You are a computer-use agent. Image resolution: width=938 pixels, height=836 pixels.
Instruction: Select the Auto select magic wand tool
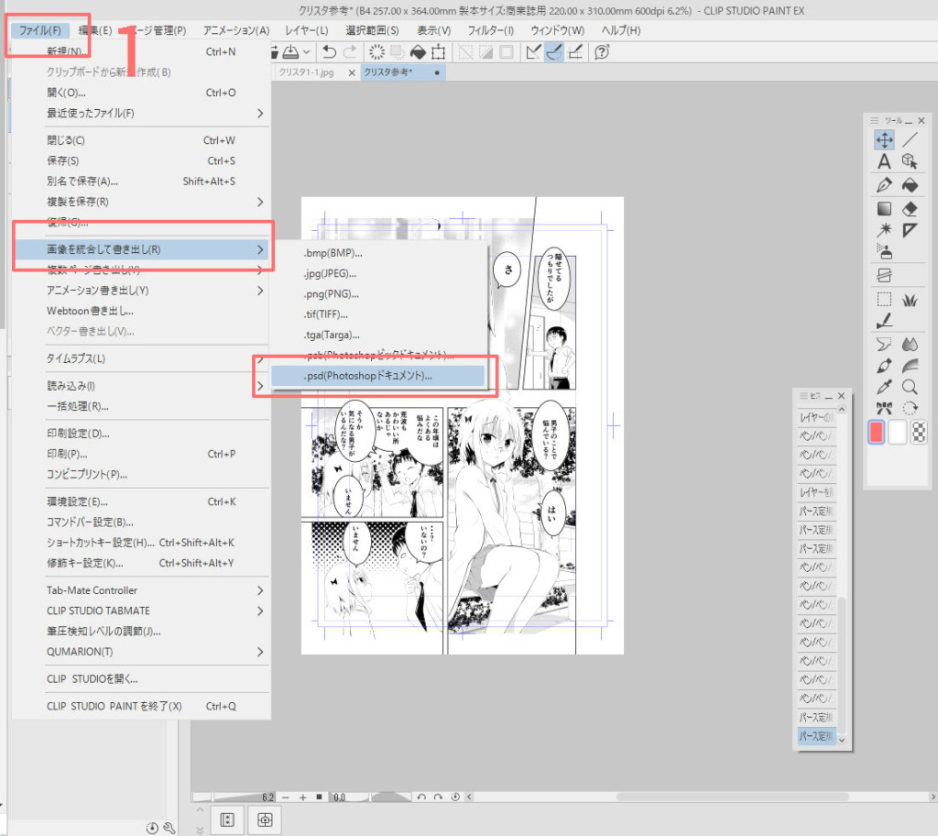click(884, 229)
